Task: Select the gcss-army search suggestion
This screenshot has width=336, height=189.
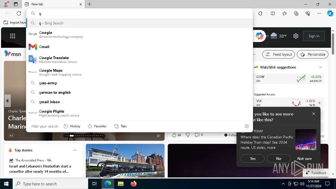Action: coord(139,83)
